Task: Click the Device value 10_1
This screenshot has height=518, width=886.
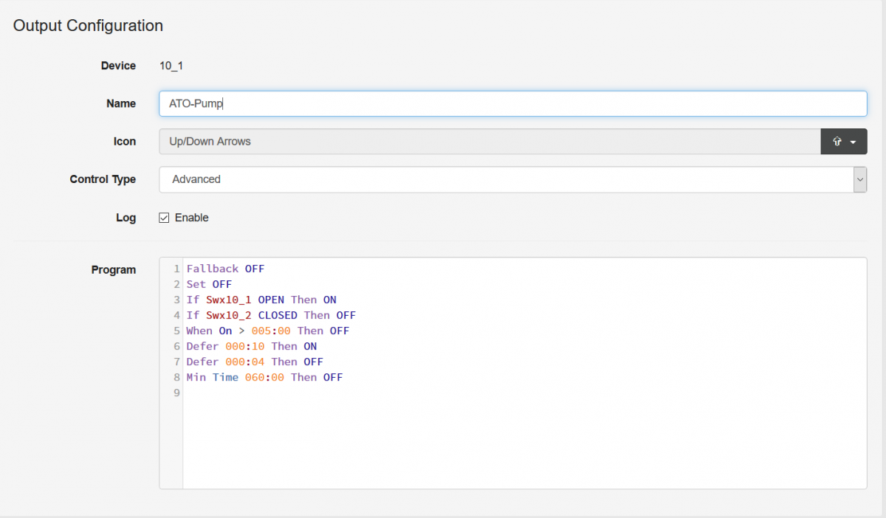Action: tap(171, 66)
